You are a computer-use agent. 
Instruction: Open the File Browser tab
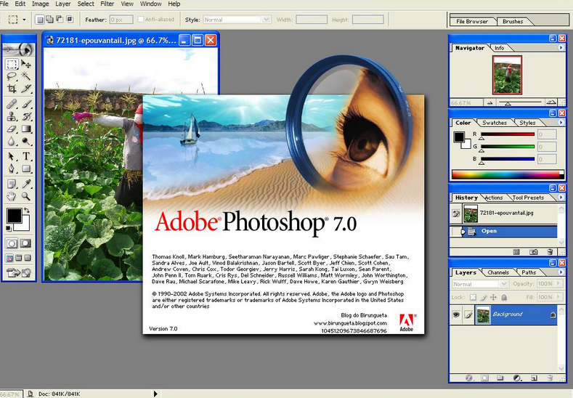(472, 22)
